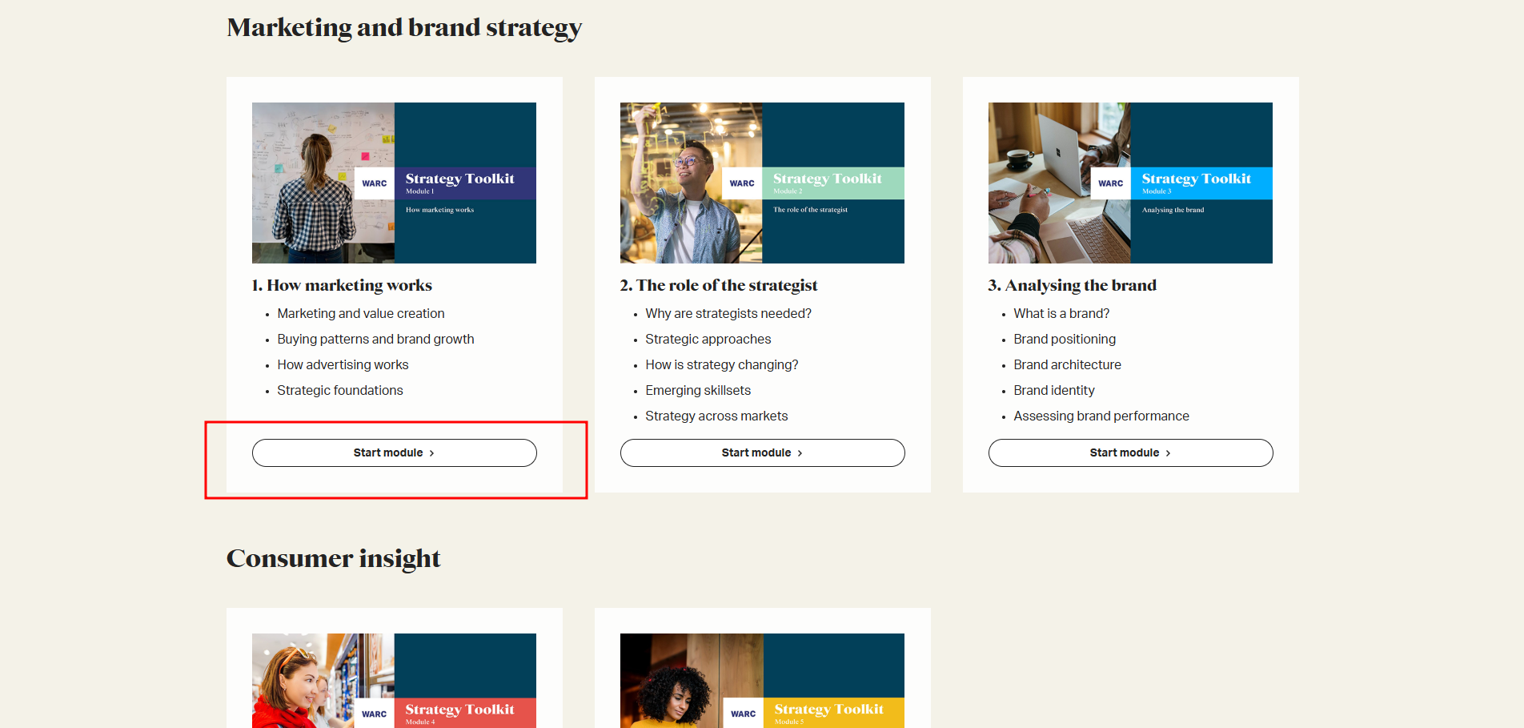Select the man-writing-on-glass photo in Module 2
Screen dimensions: 1524x728
coord(690,183)
